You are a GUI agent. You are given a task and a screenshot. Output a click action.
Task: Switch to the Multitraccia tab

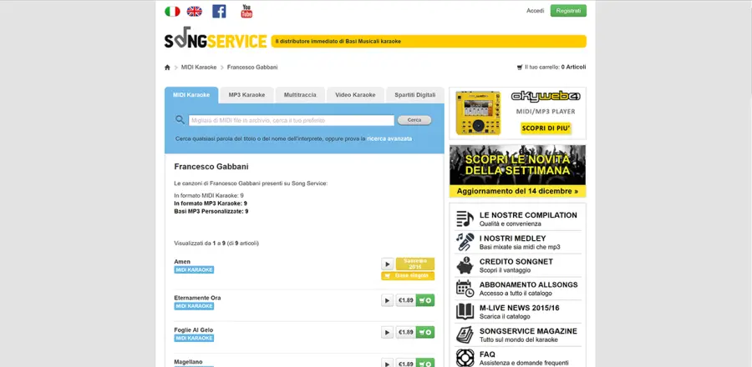tap(300, 95)
